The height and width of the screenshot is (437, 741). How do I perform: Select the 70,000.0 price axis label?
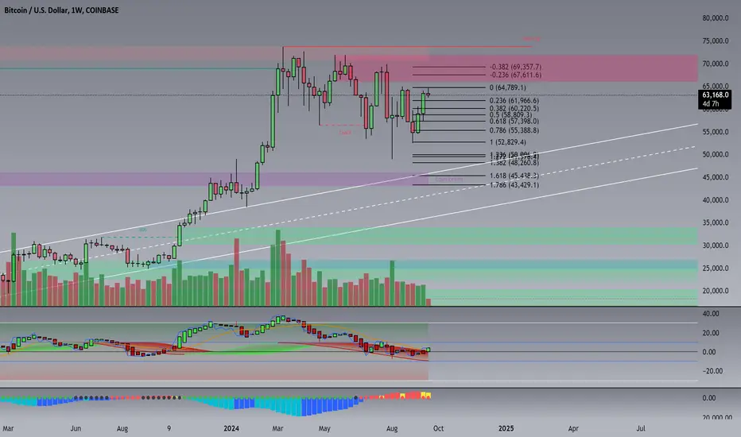point(715,64)
